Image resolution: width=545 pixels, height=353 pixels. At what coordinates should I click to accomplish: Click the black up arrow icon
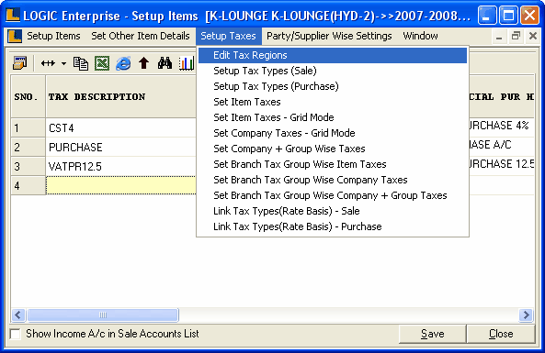click(143, 63)
